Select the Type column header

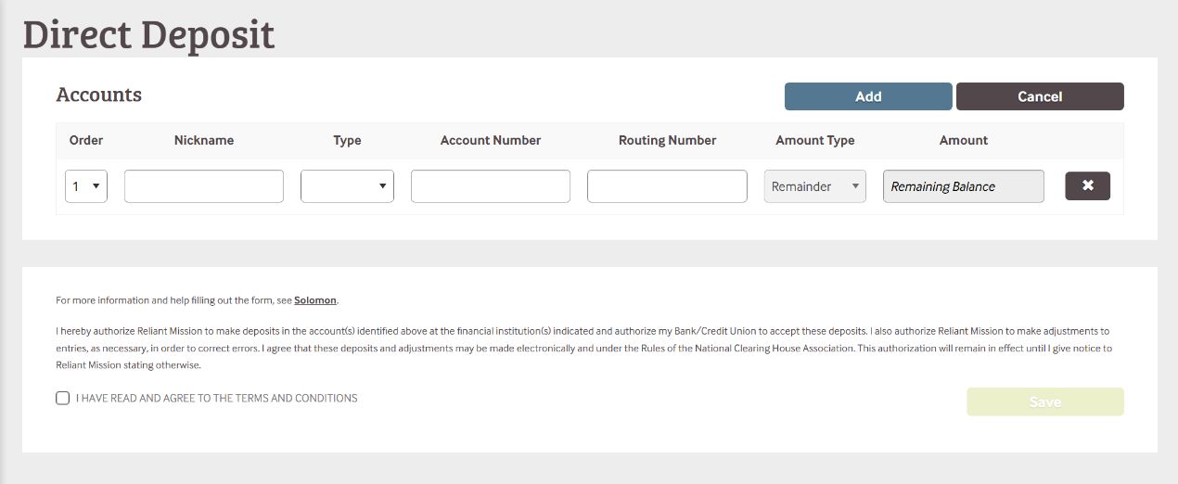347,140
